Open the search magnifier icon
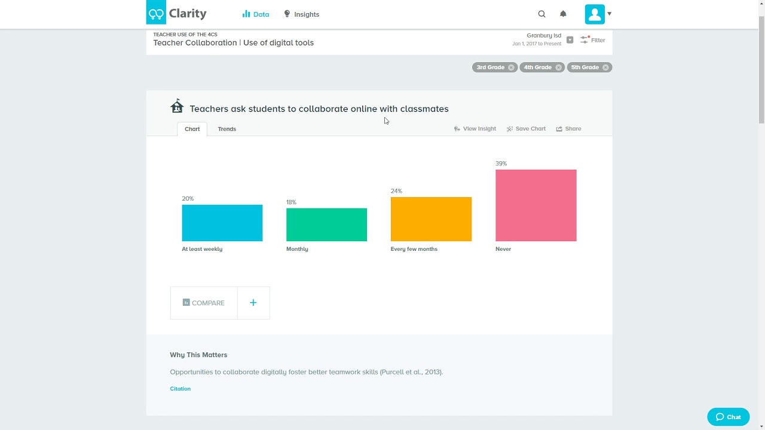The height and width of the screenshot is (430, 765). point(541,14)
